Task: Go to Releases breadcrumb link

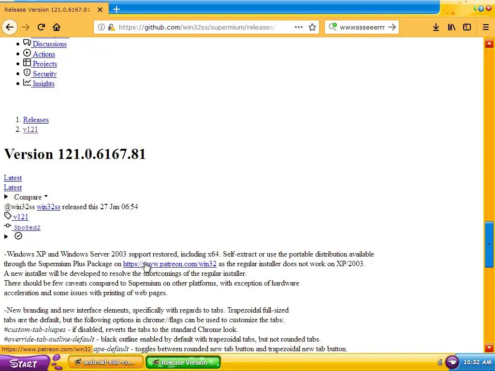Action: coord(36,120)
